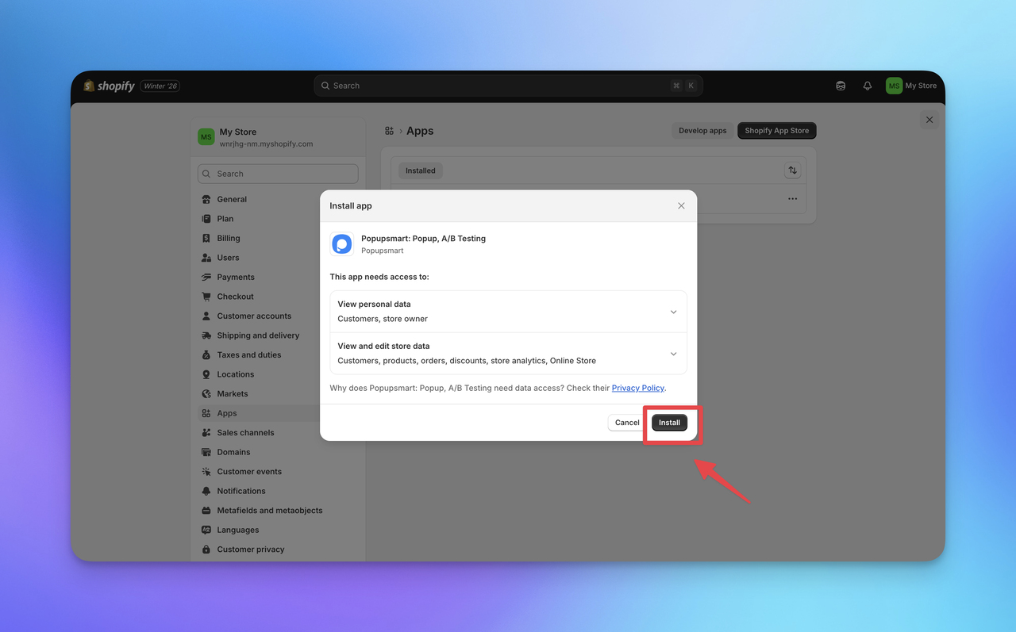The image size is (1016, 632).
Task: Open the Winter '26 edition badge
Action: click(x=160, y=86)
